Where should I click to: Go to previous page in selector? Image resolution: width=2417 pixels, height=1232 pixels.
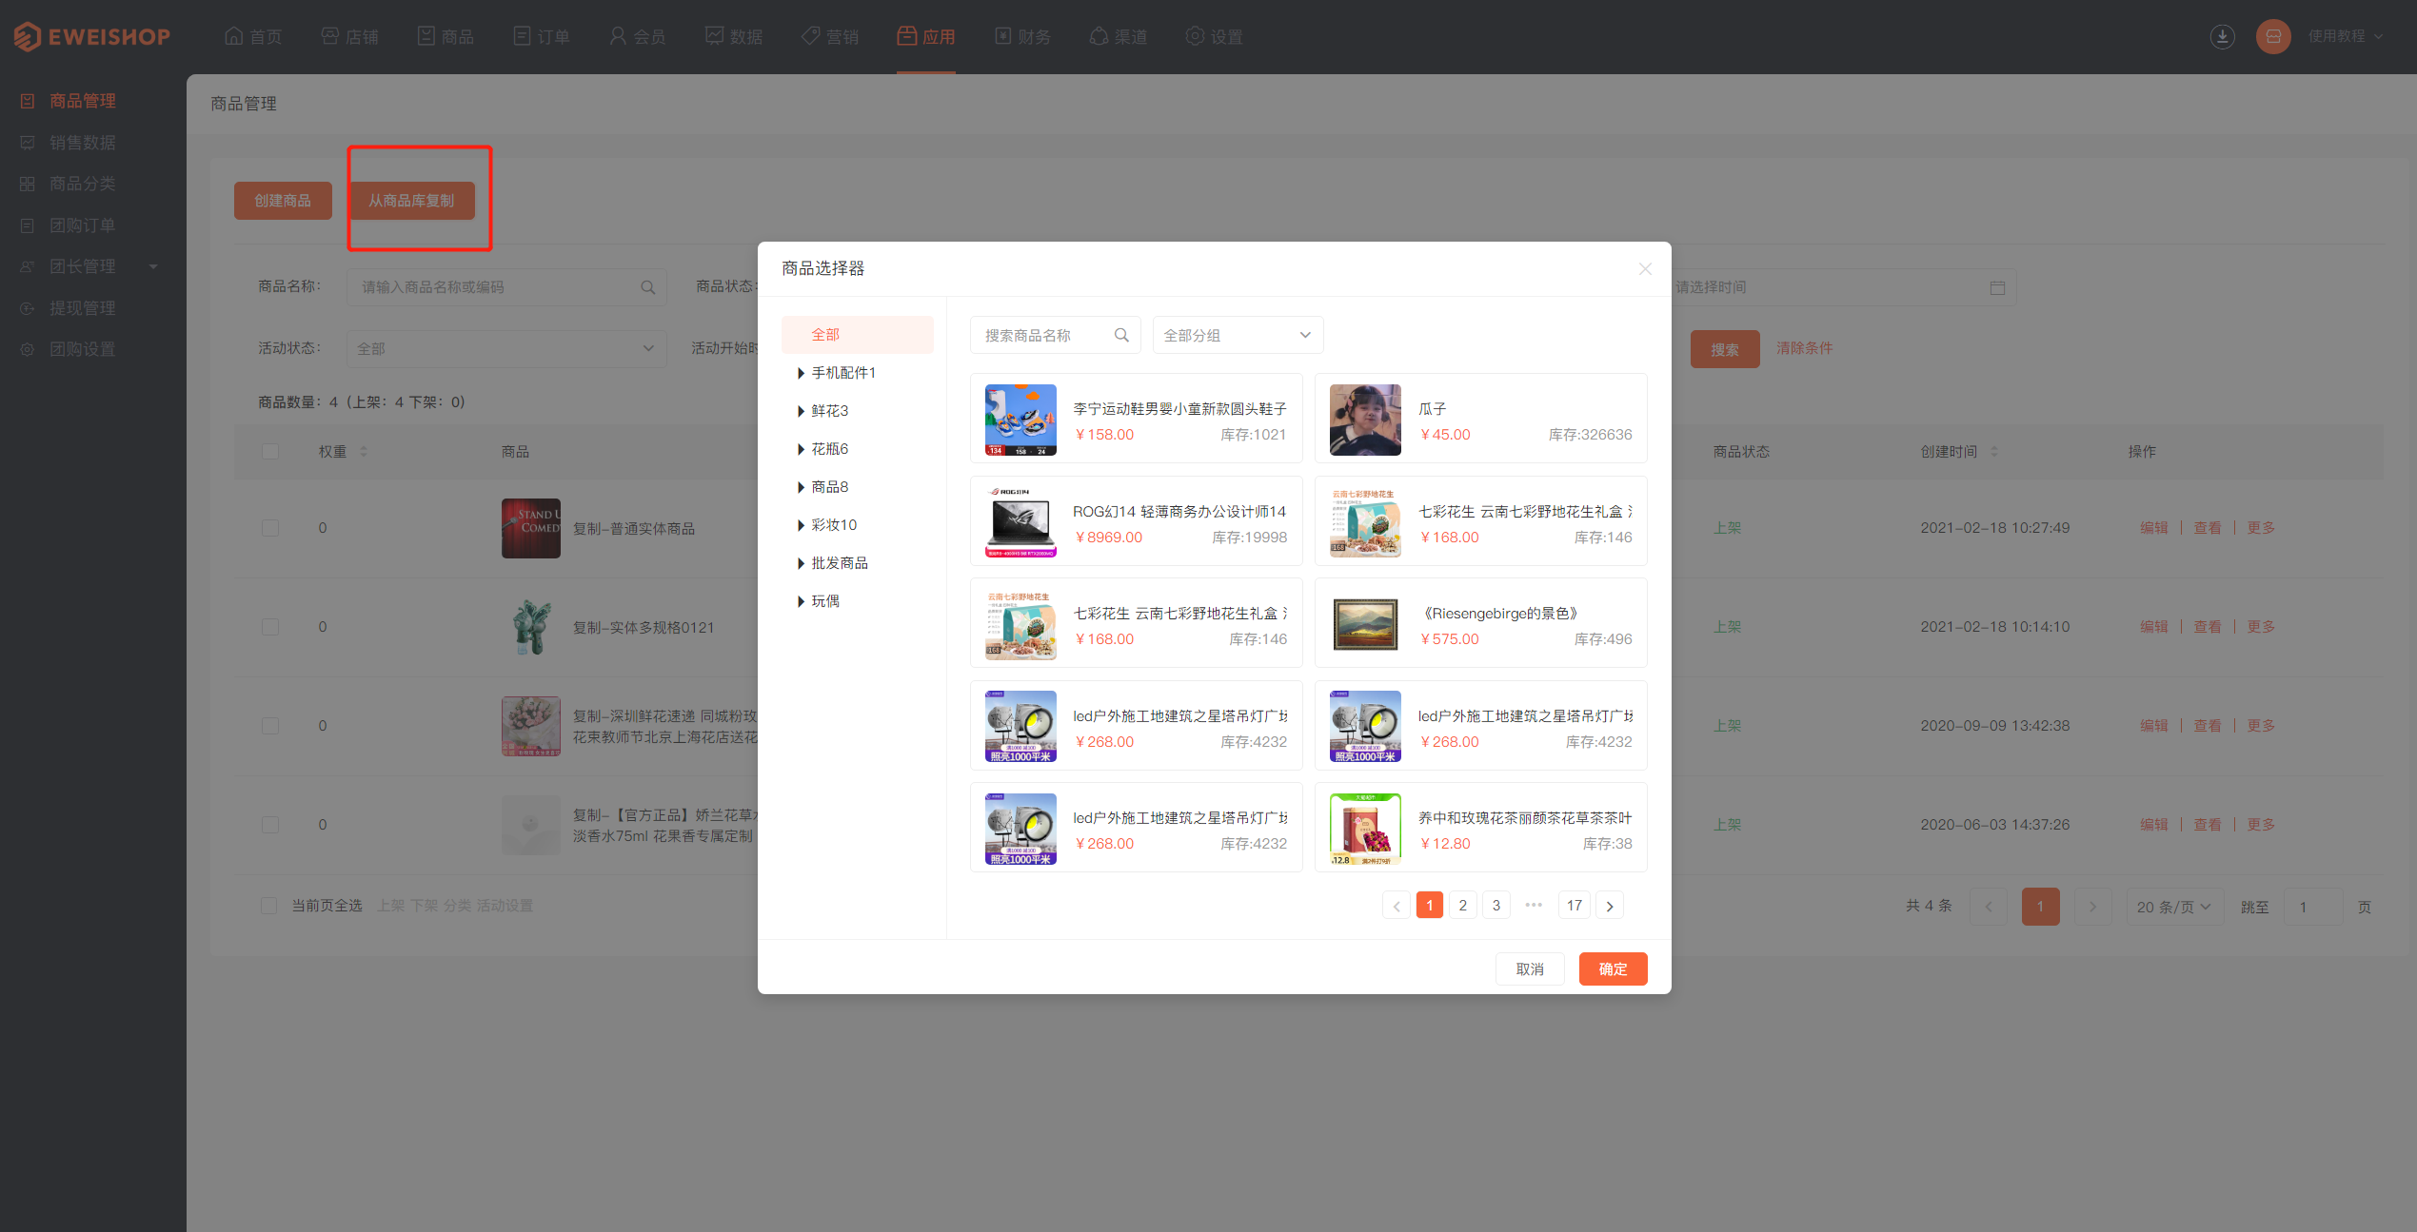point(1396,906)
